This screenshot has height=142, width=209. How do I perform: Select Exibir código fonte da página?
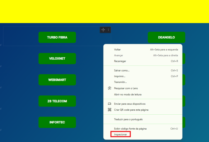tap(143, 129)
